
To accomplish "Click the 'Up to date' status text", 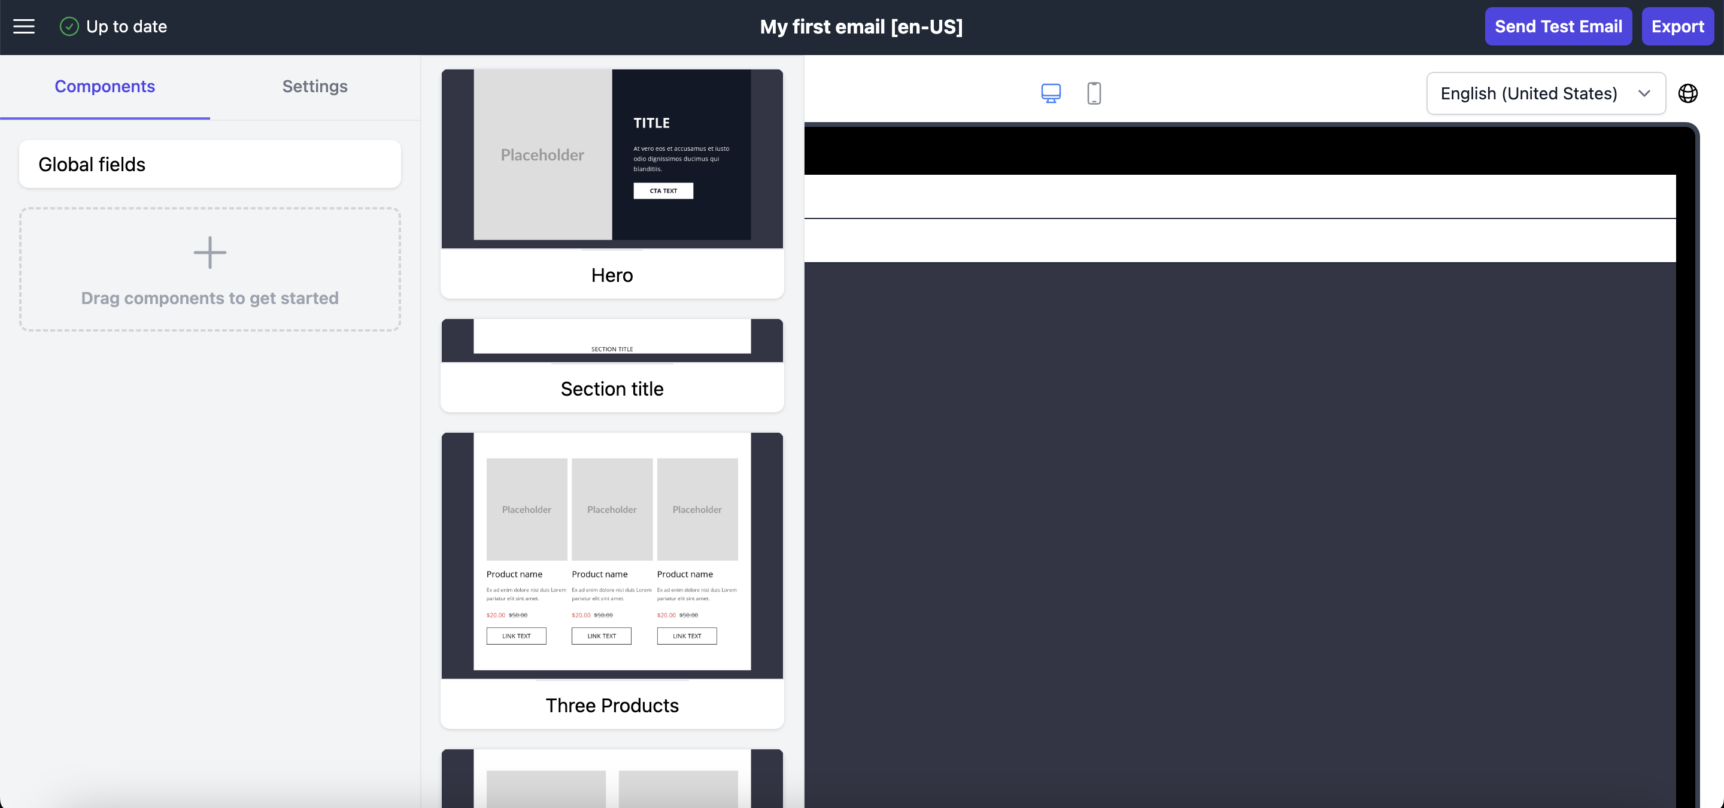I will tap(126, 27).
